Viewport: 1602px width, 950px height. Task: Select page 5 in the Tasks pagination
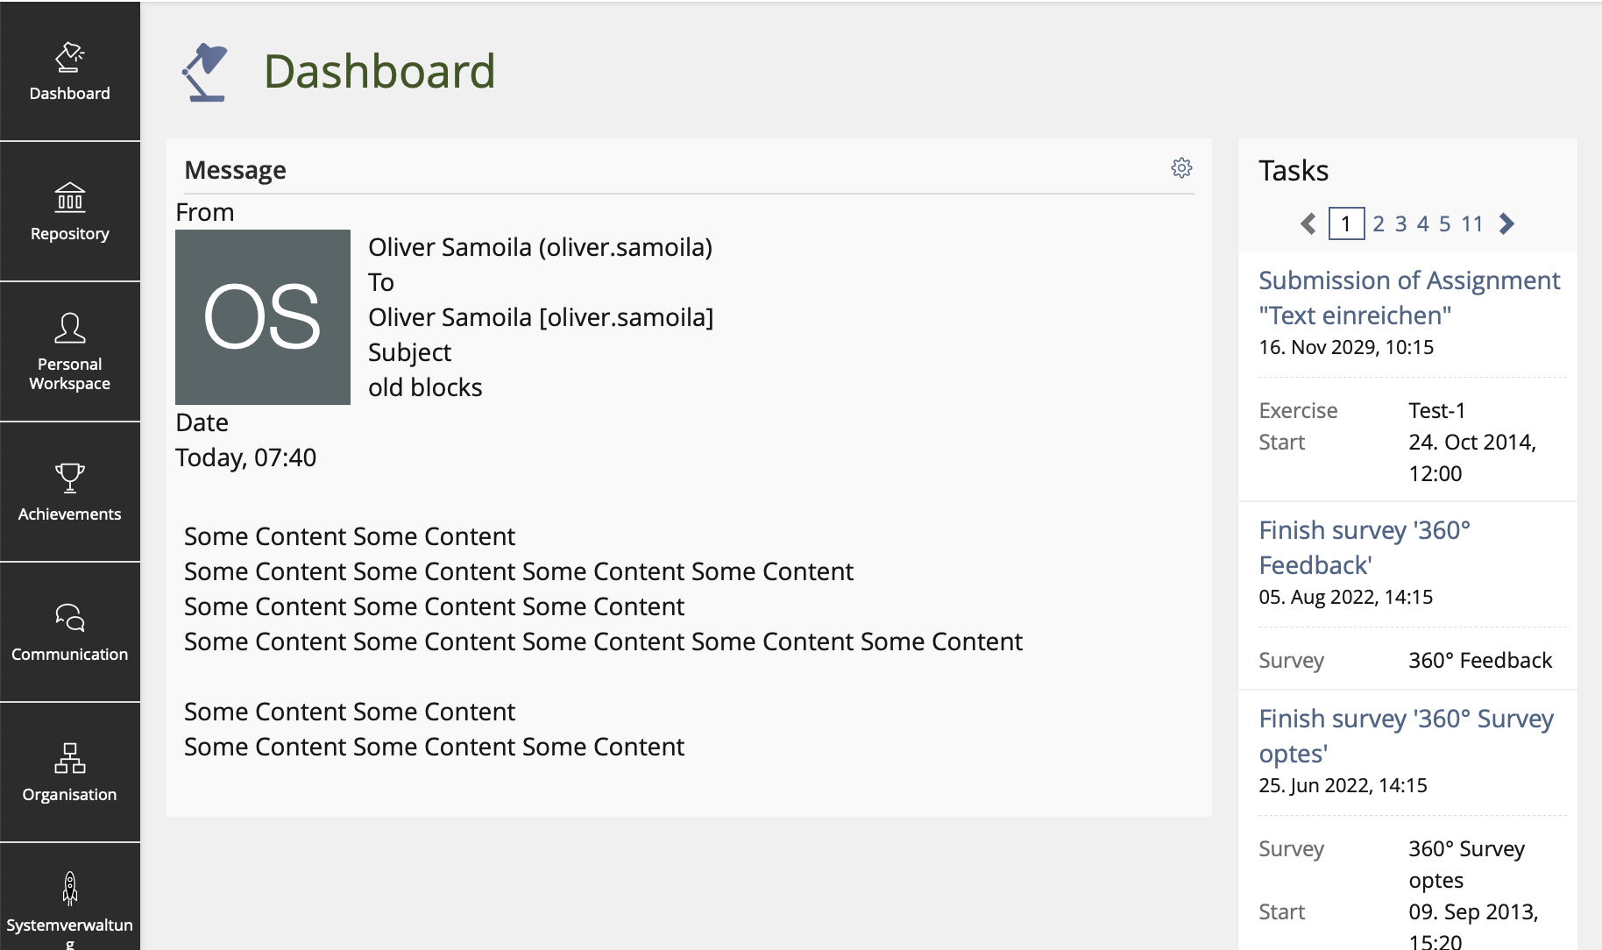coord(1444,224)
